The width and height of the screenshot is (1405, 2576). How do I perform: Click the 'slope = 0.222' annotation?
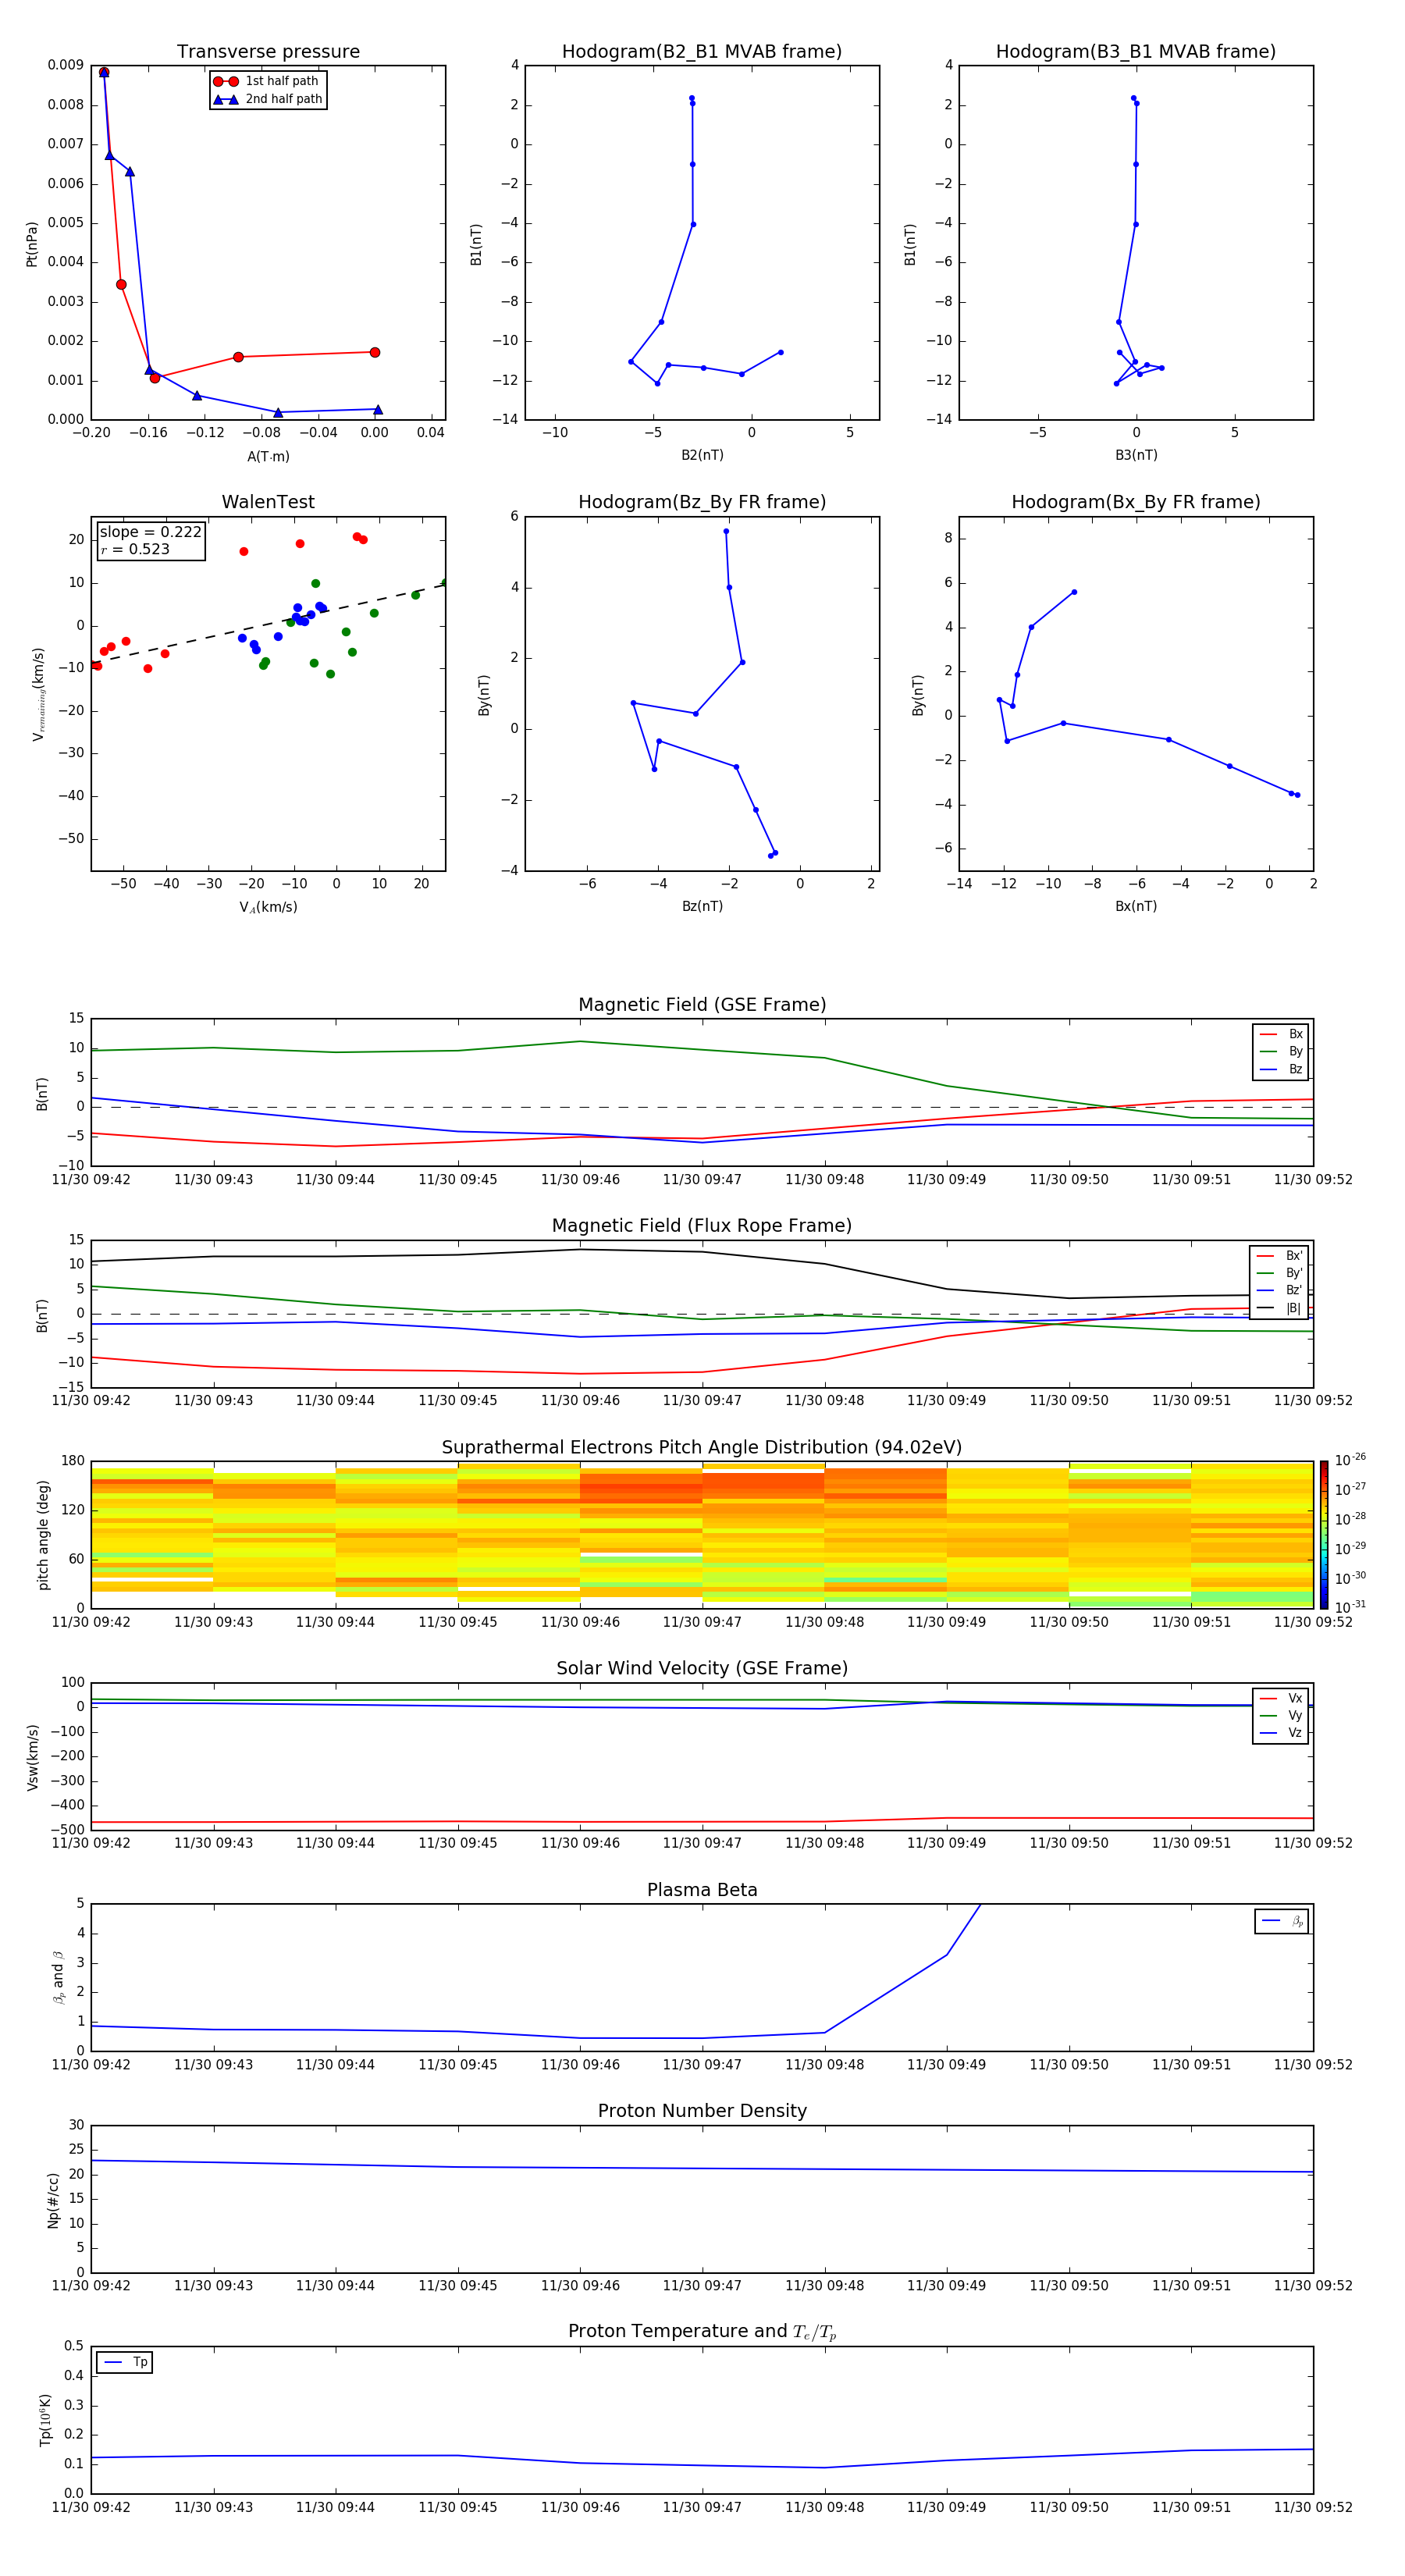(x=150, y=532)
